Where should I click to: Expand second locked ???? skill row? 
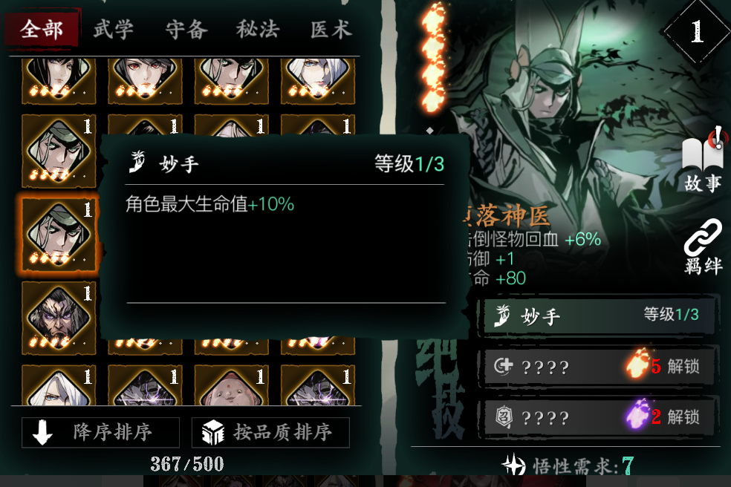599,417
